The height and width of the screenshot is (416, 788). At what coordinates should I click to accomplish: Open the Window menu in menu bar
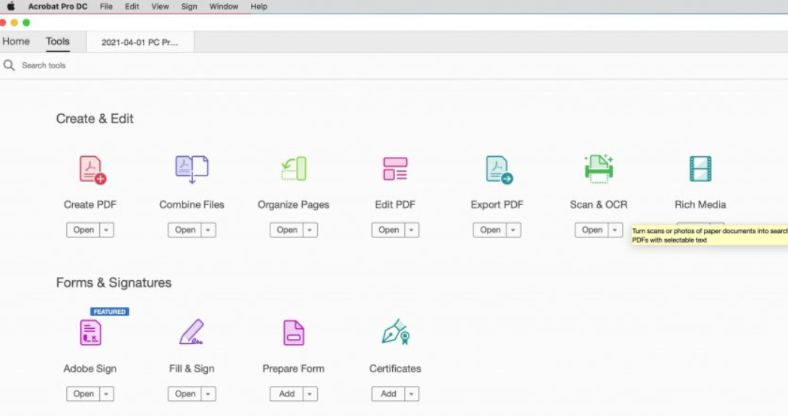click(x=224, y=7)
